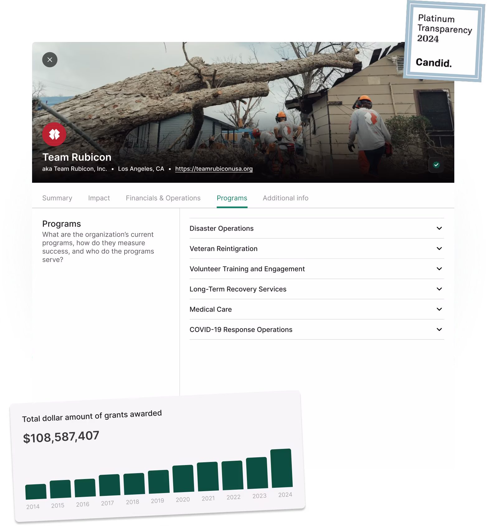Screen dimensions: 487x526
Task: Click Volunteer Training and Engagement title
Action: (x=247, y=269)
